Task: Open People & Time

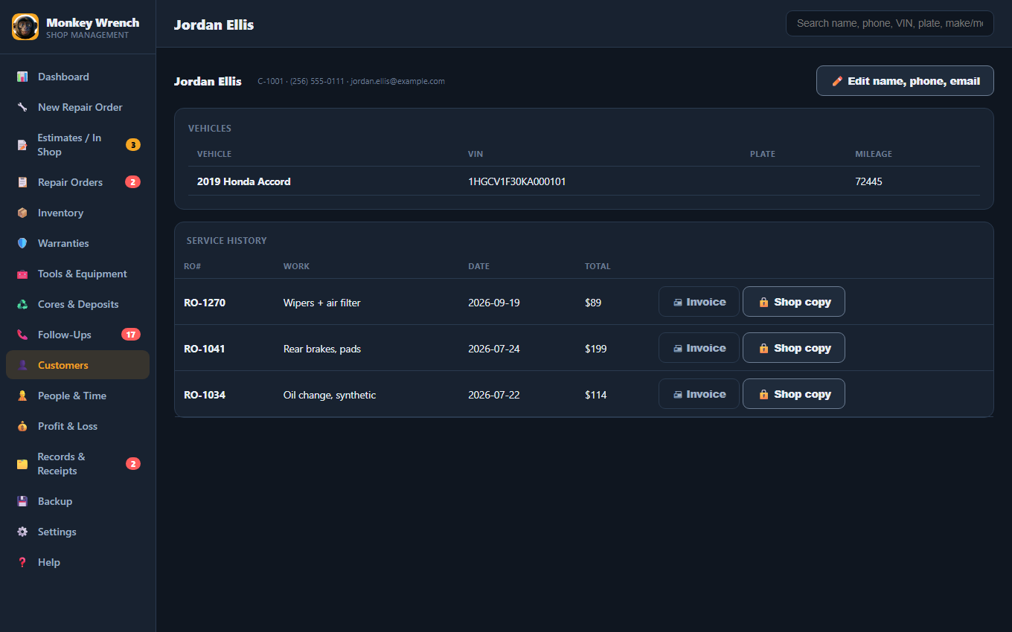Action: [77, 396]
